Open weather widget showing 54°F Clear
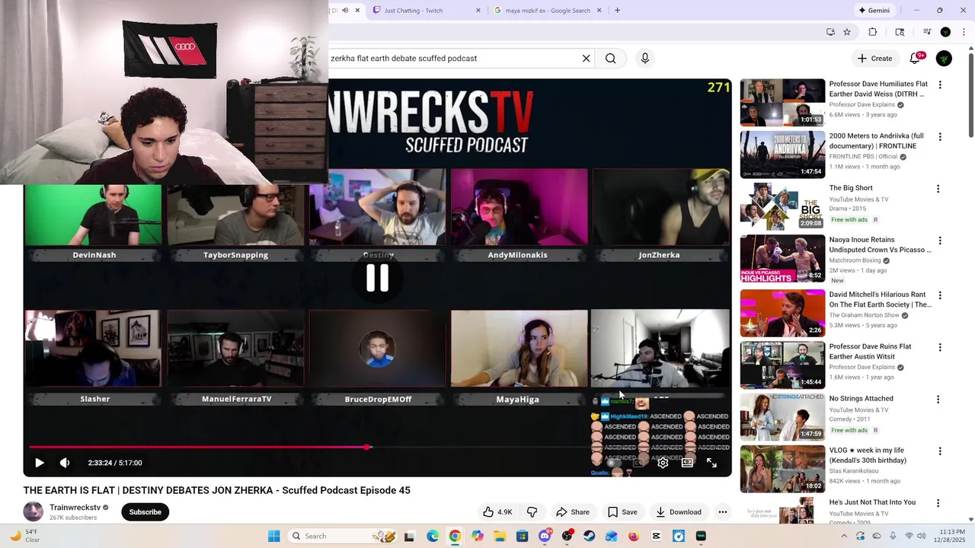Viewport: 975px width, 548px height. (23, 536)
